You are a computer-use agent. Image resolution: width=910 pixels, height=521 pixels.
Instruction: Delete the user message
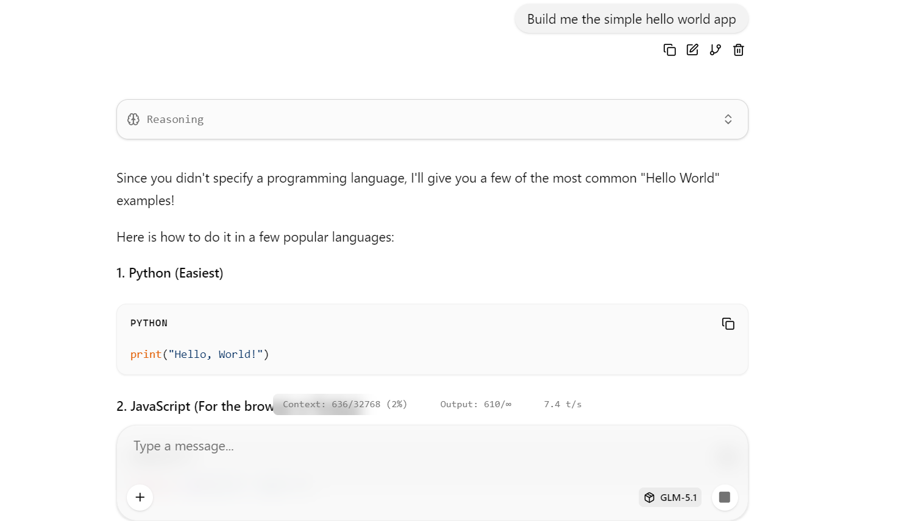click(739, 50)
